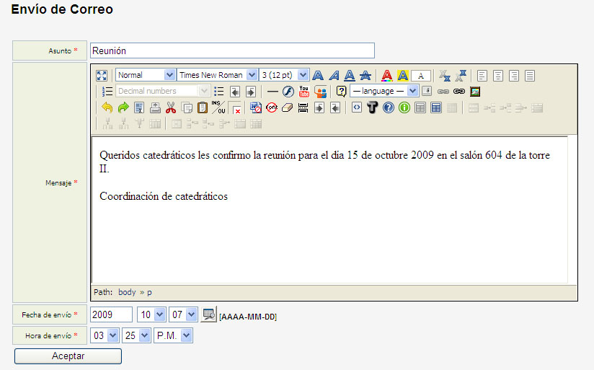Click the text "Coordinación de catedráticos"

(x=164, y=196)
